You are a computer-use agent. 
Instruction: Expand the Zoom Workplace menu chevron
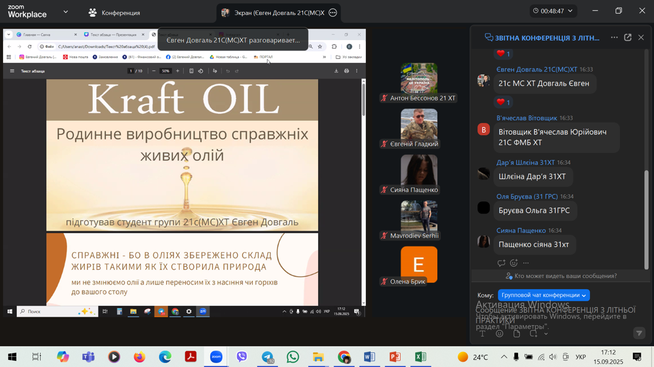coord(66,12)
